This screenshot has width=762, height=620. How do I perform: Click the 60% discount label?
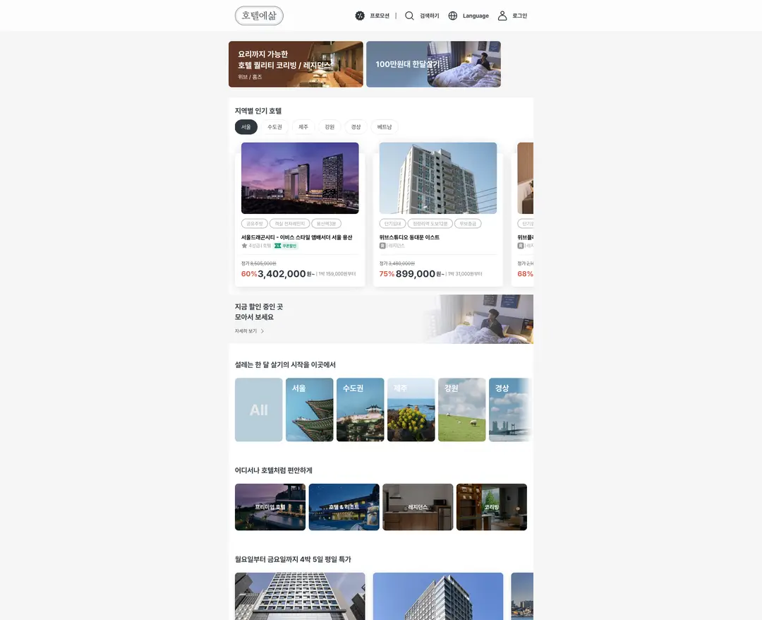[249, 274]
